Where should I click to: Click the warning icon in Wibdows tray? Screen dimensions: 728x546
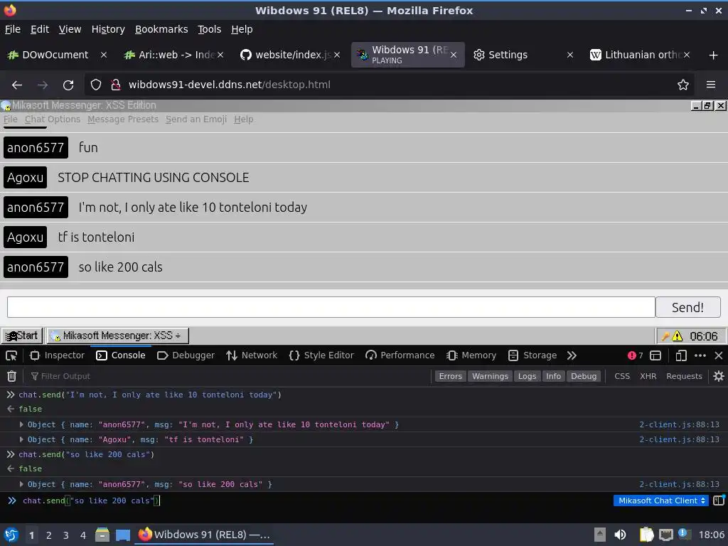coord(677,336)
